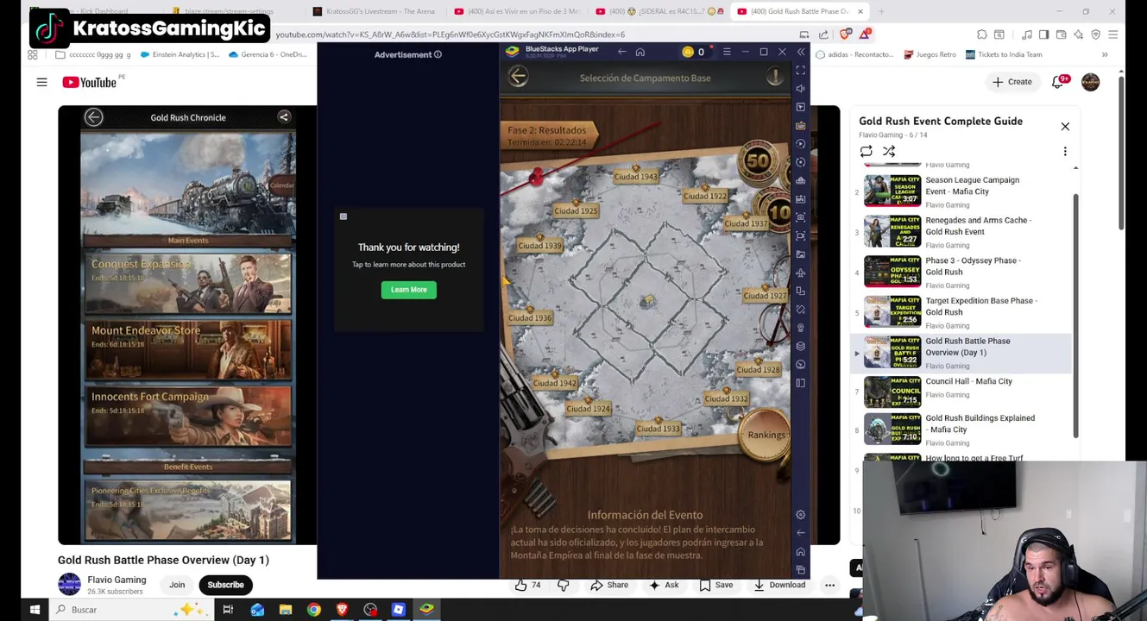Open playlist three-dot options menu
The image size is (1147, 621).
[x=1065, y=152]
